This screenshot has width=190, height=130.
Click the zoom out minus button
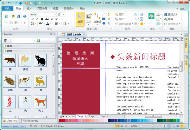141,126
